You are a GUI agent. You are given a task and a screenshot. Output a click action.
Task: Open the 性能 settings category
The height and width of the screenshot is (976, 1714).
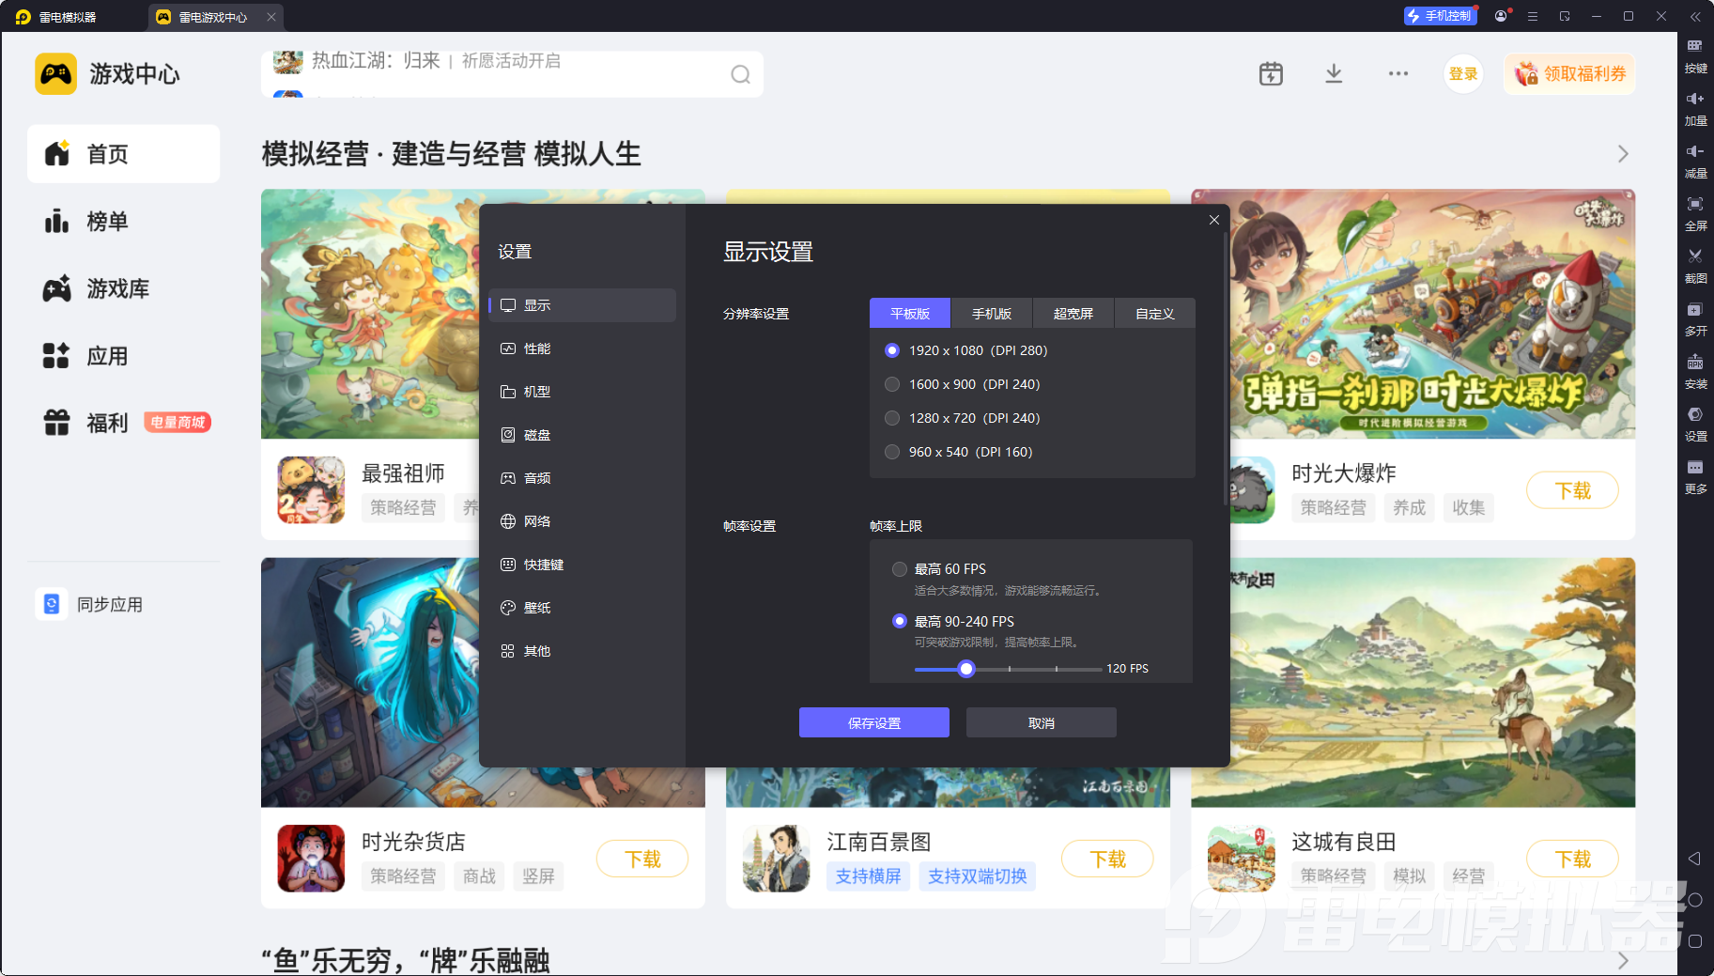click(x=537, y=349)
